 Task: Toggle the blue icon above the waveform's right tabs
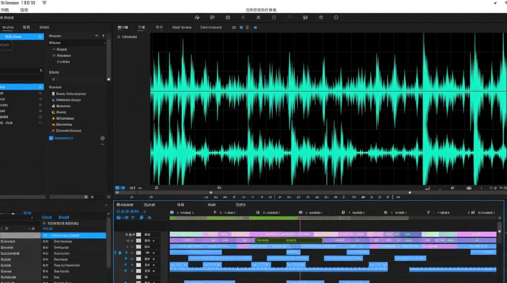pos(255,28)
